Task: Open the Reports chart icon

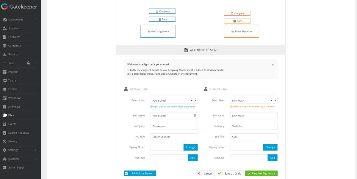Action: coord(4,54)
